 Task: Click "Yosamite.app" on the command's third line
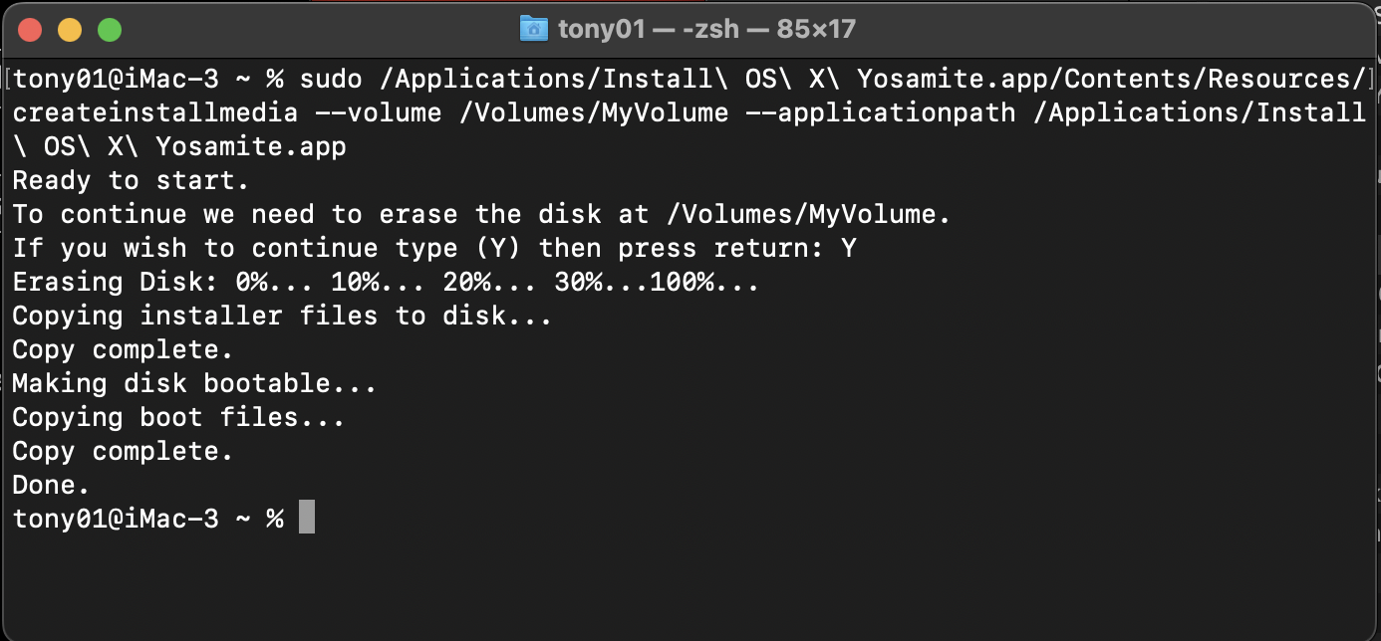[250, 147]
